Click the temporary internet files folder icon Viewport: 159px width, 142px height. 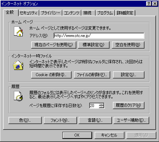[x=18, y=65]
